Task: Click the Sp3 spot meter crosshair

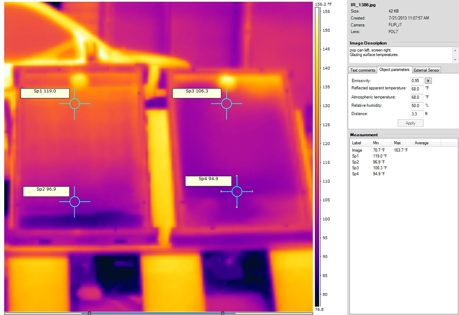Action: pyautogui.click(x=226, y=104)
